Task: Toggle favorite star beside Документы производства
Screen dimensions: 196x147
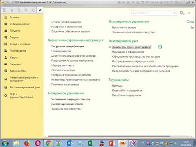Action: 110,47
